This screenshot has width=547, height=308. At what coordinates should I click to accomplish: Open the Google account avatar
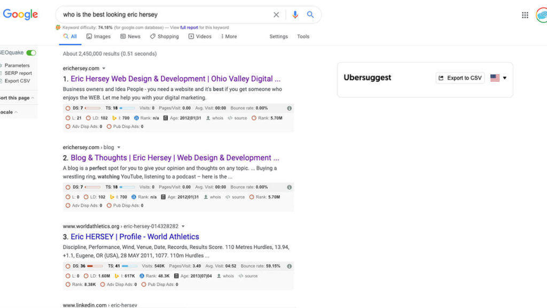click(542, 15)
